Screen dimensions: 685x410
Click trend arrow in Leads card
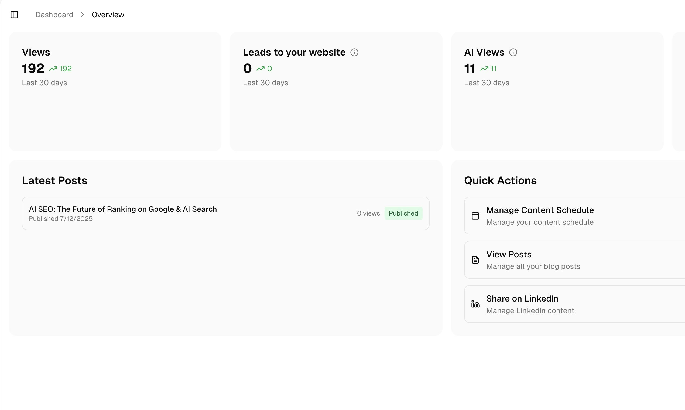point(261,69)
